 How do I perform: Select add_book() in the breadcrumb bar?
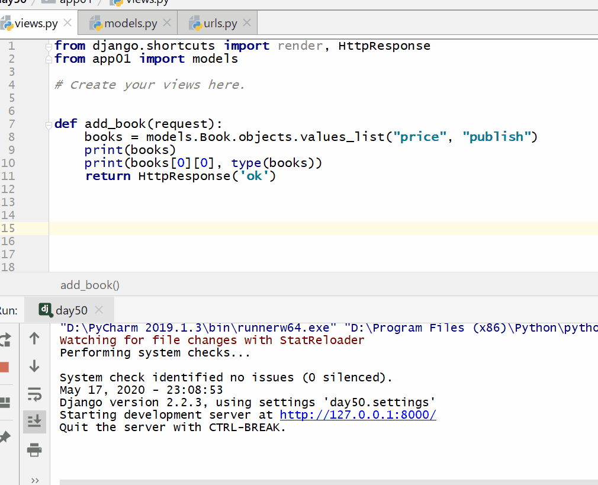pos(89,285)
